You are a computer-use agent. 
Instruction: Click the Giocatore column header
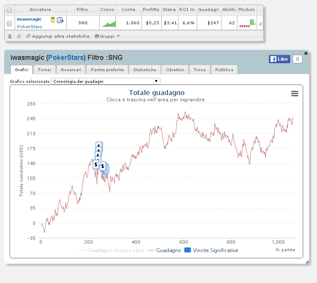40,10
